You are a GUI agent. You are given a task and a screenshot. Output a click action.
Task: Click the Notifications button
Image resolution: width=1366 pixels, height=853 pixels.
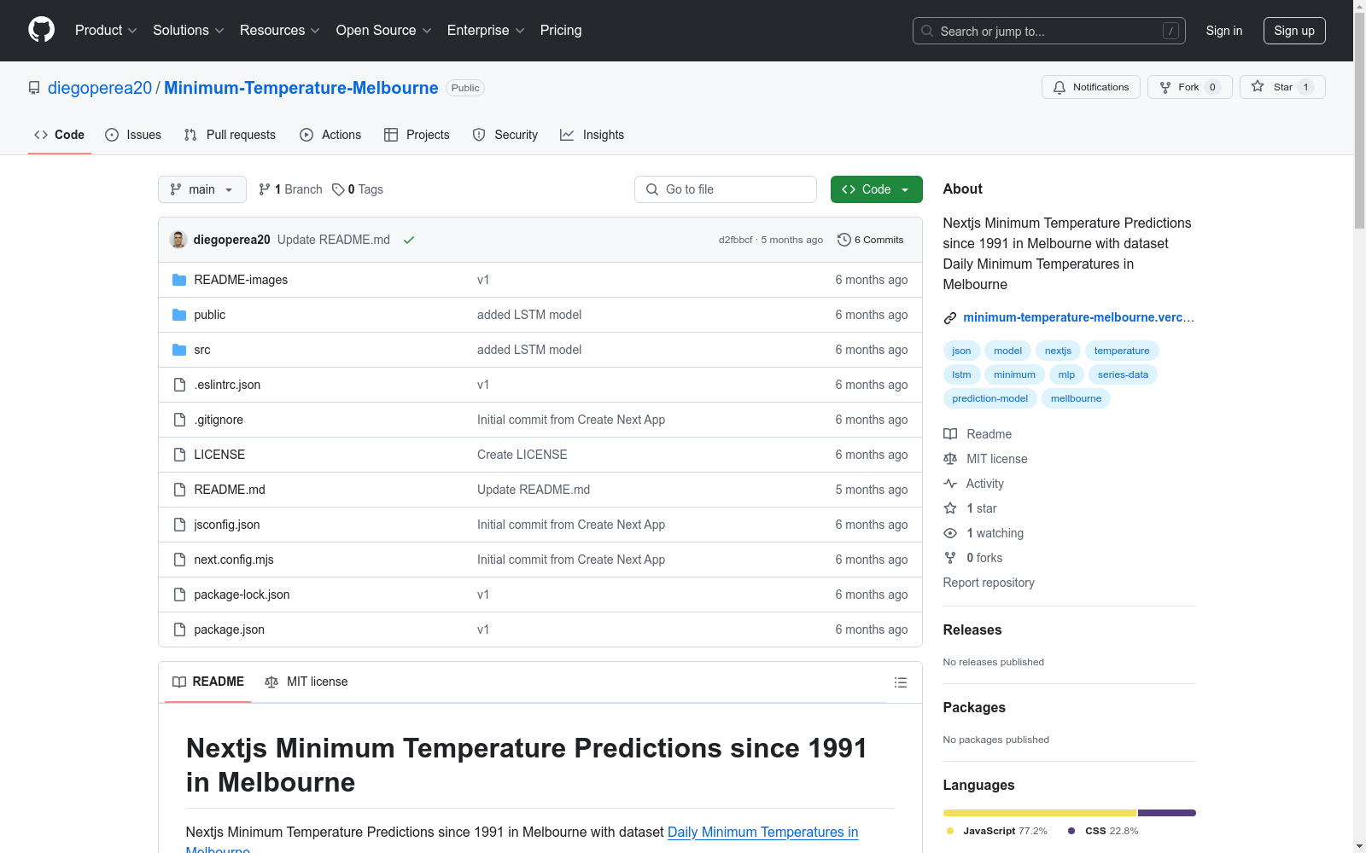click(1091, 87)
